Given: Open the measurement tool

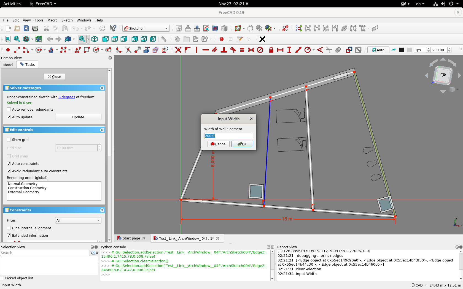Looking at the screenshot, I should coord(164,39).
